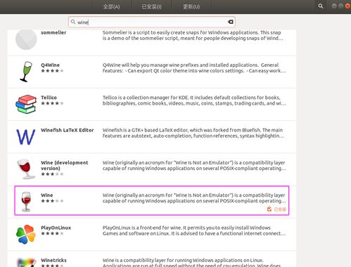Open the Q4Wine wine glass icon
The image size is (351, 267).
point(26,72)
